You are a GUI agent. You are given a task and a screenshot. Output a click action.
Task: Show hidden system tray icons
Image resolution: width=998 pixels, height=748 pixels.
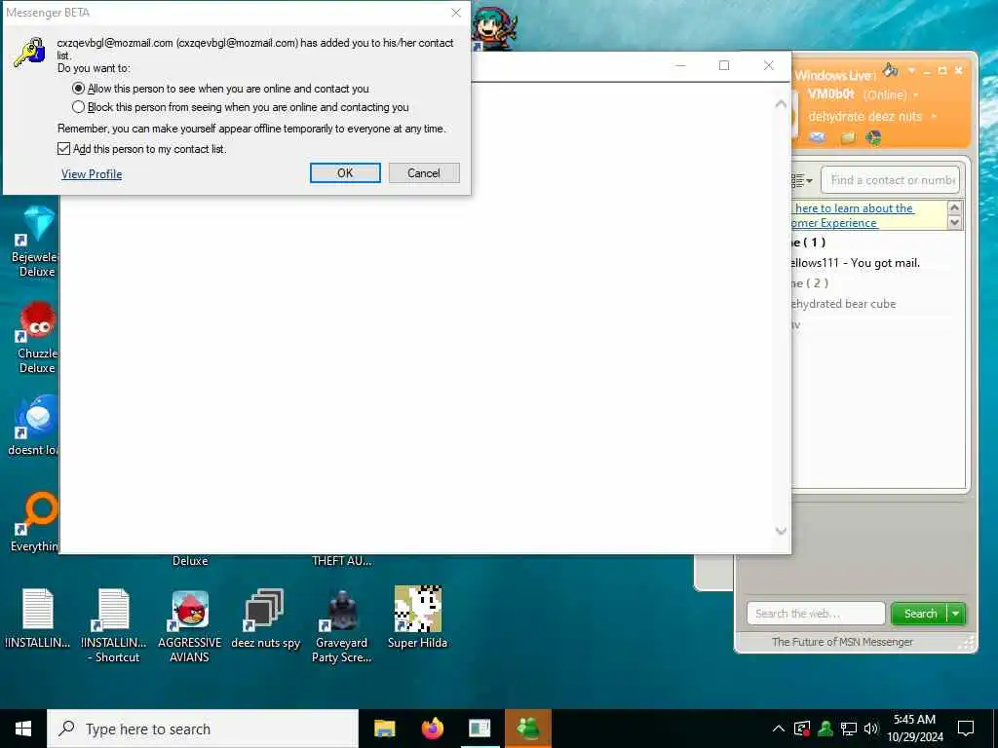[x=779, y=729]
